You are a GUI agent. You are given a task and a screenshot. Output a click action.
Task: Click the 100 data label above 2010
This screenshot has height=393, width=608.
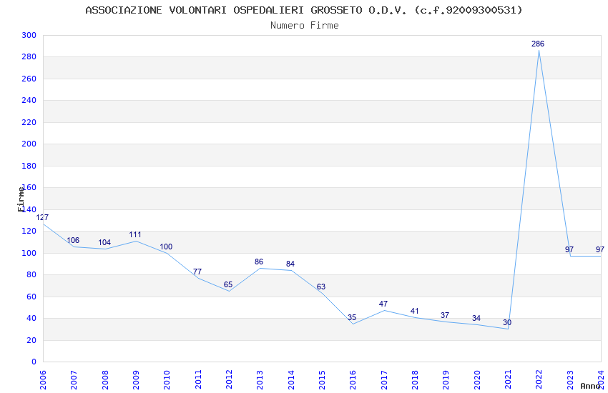(x=166, y=247)
